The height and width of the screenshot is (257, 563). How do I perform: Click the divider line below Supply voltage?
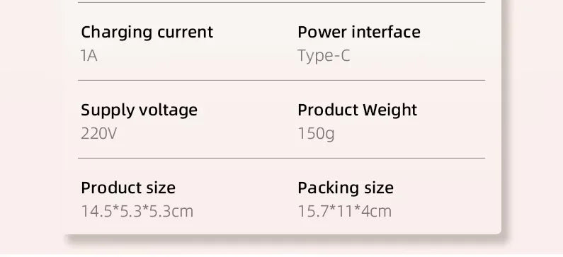click(282, 158)
